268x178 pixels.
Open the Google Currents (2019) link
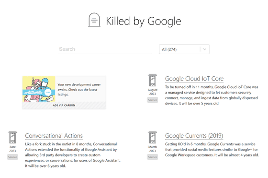pos(194,136)
